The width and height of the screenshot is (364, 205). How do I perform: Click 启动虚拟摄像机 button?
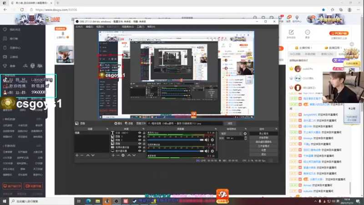click(263, 142)
